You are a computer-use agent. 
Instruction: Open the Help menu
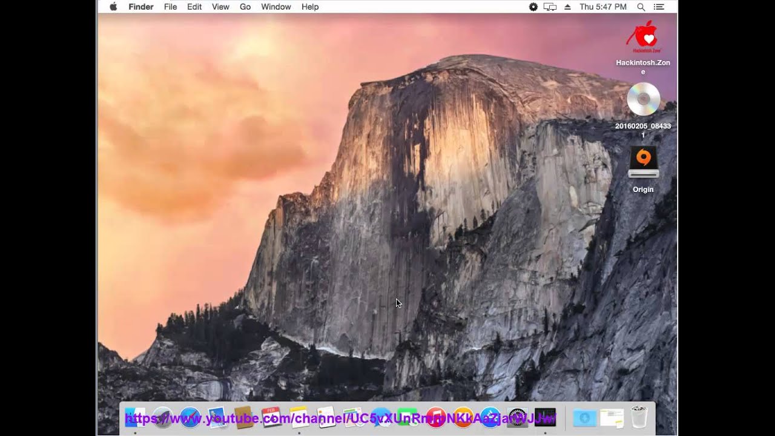coord(310,7)
